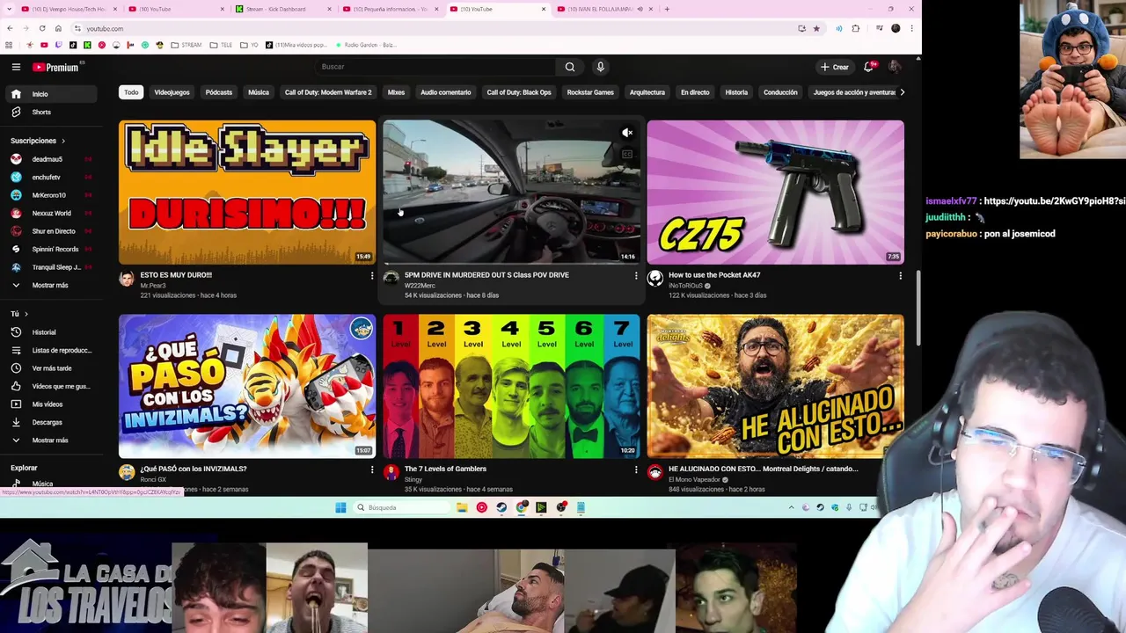Unmute the 5PM Drive preview video

point(627,133)
